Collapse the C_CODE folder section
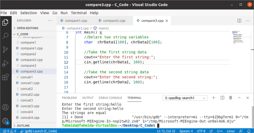Screen dimensions: 254x133 tap(34, 34)
